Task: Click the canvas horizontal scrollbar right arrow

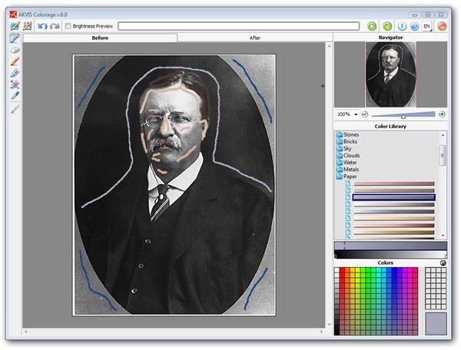Action: [321, 332]
